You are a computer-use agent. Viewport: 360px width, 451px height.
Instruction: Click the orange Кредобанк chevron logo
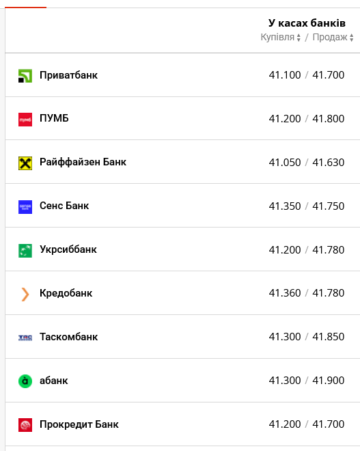pos(25,295)
